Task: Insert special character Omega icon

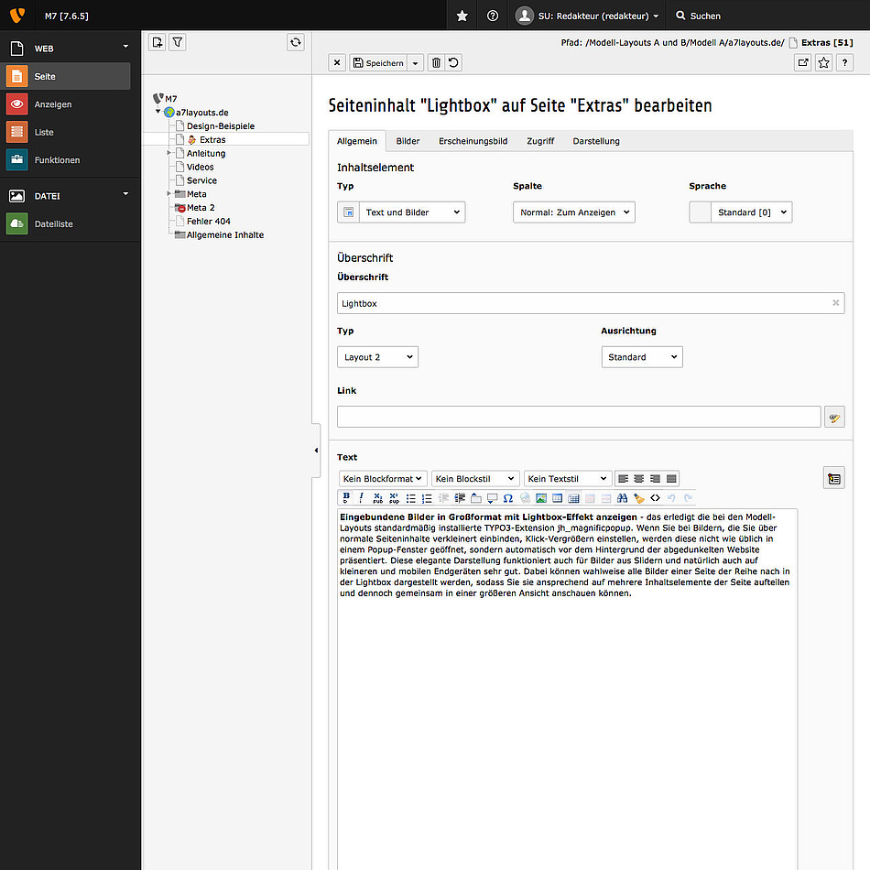Action: pyautogui.click(x=507, y=497)
